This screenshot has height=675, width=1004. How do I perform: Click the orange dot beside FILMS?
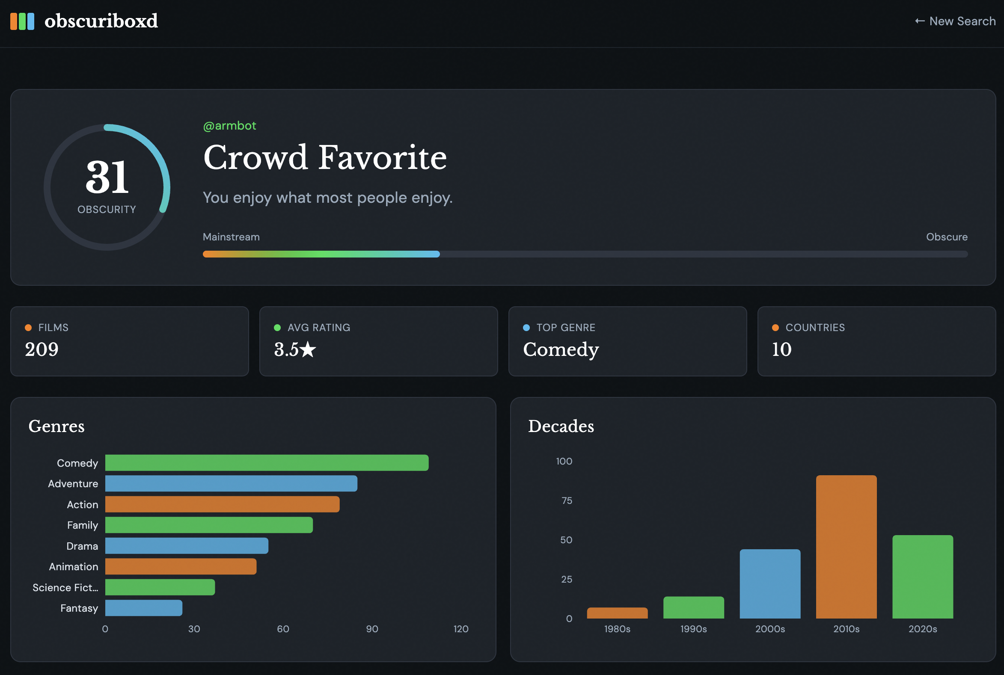pos(28,328)
